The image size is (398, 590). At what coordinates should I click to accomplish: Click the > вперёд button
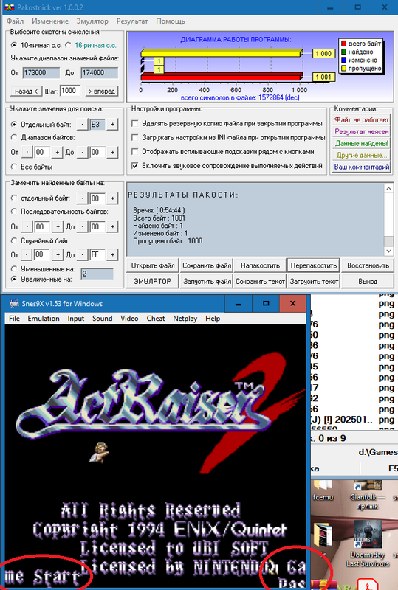(x=102, y=91)
